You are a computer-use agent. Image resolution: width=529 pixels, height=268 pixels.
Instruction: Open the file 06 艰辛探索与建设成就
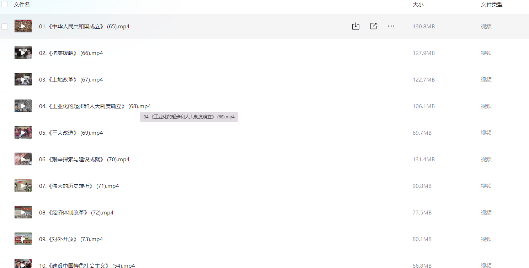pyautogui.click(x=84, y=160)
